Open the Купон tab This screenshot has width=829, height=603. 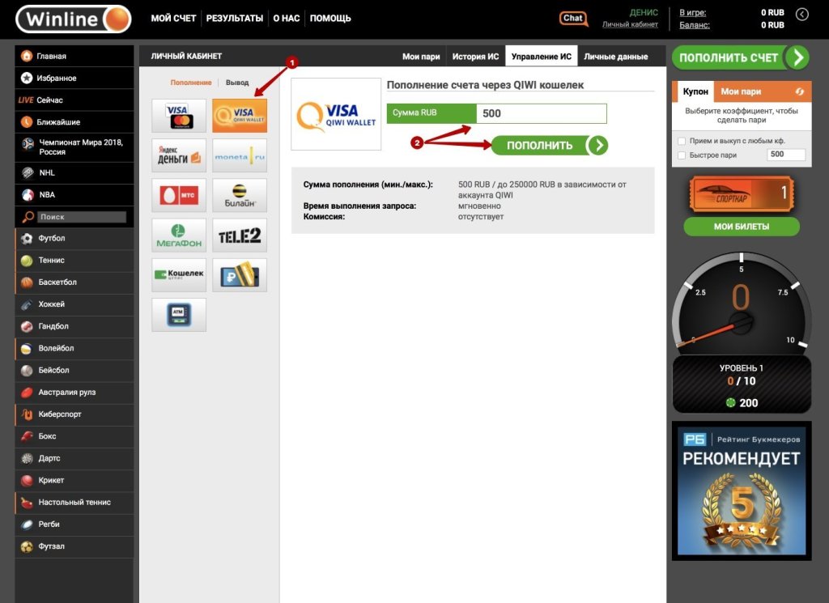[695, 91]
